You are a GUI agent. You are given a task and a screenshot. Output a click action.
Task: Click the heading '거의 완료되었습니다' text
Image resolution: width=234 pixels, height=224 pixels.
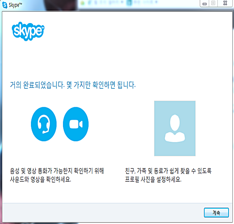pos(37,85)
